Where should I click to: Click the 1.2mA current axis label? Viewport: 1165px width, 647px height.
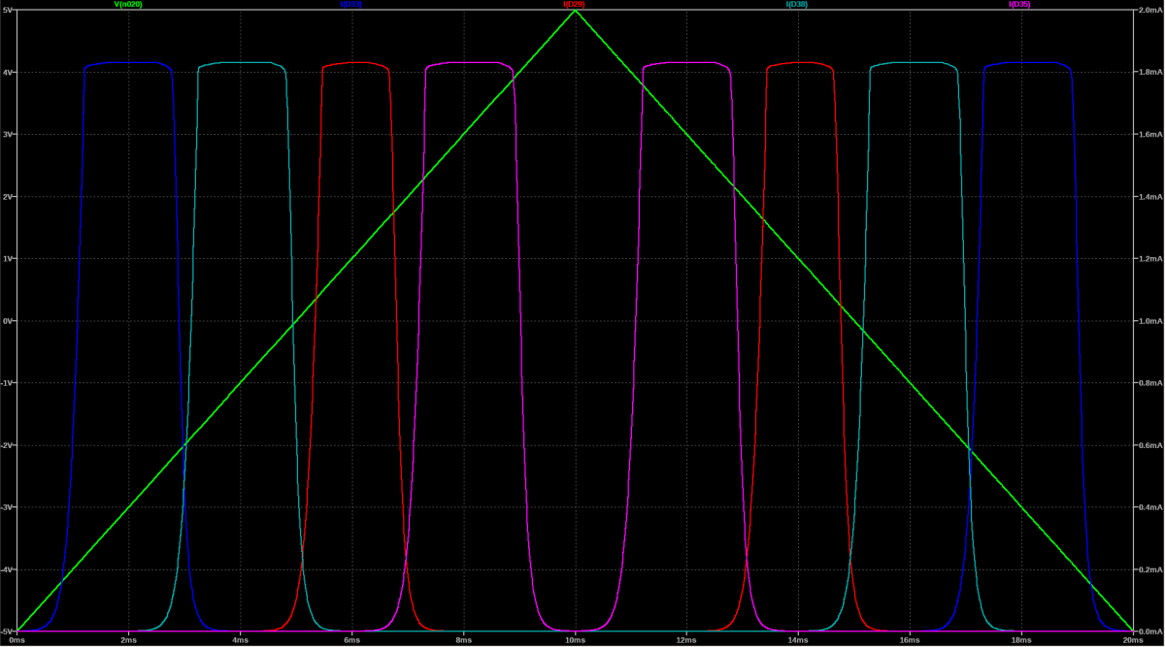pos(1149,258)
